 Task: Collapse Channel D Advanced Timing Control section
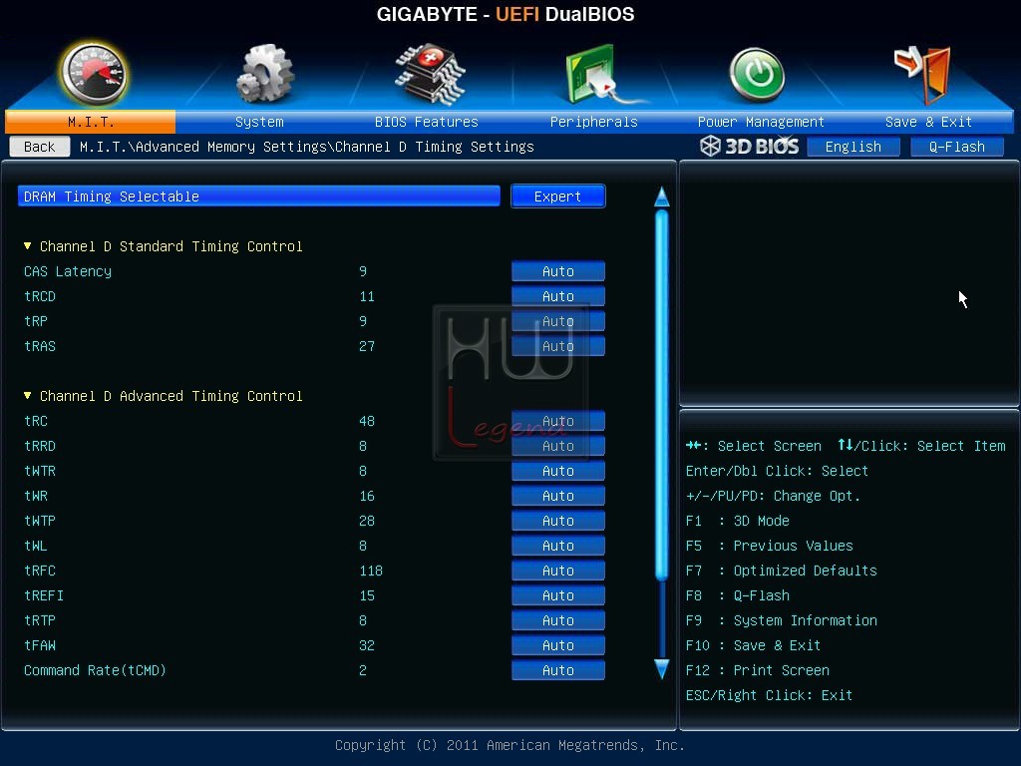(x=27, y=396)
